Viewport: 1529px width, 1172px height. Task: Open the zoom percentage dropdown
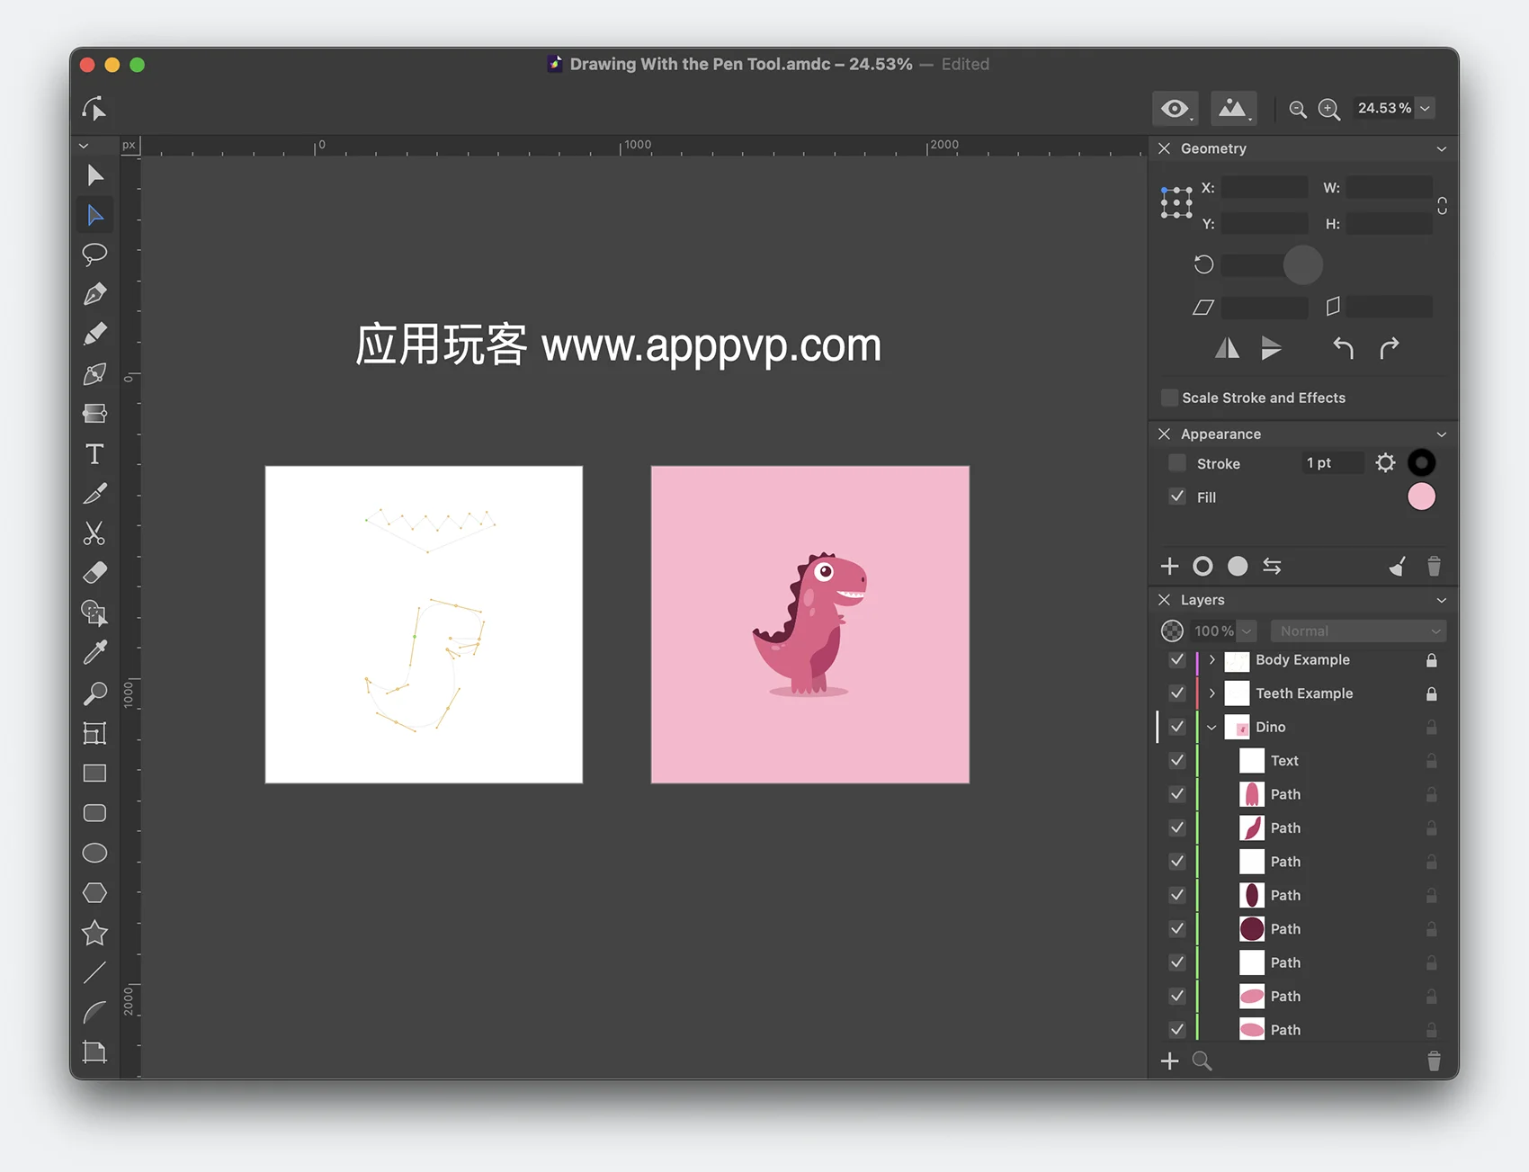click(1426, 109)
